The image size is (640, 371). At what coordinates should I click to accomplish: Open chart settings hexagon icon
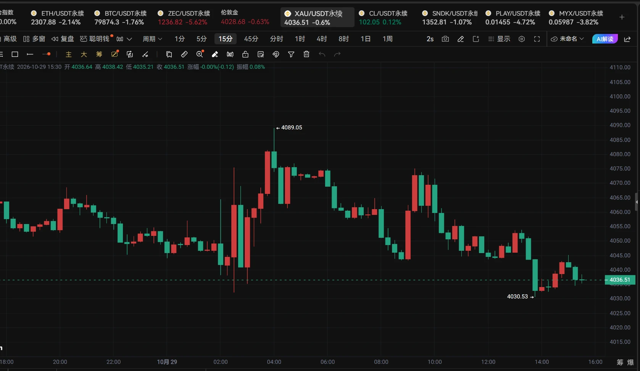(522, 39)
